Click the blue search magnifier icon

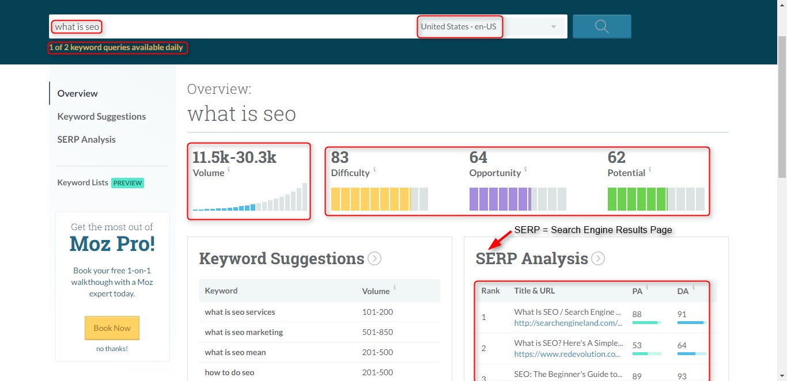(x=601, y=26)
